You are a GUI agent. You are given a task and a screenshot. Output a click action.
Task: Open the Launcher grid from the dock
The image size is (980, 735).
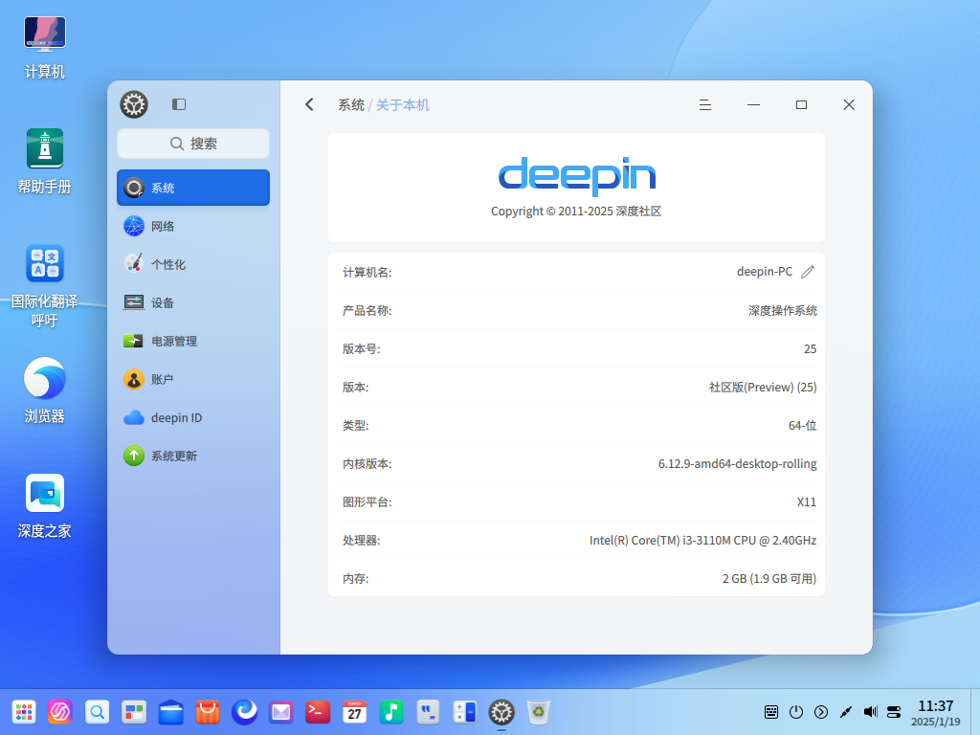click(x=23, y=711)
